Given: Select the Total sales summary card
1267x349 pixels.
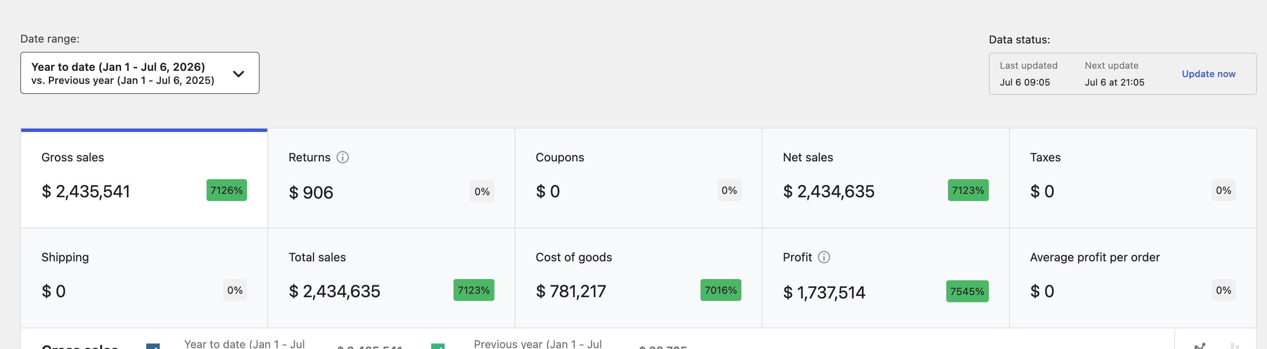Looking at the screenshot, I should pyautogui.click(x=391, y=278).
